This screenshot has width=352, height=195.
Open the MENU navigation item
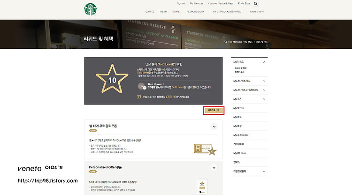[x=163, y=11]
